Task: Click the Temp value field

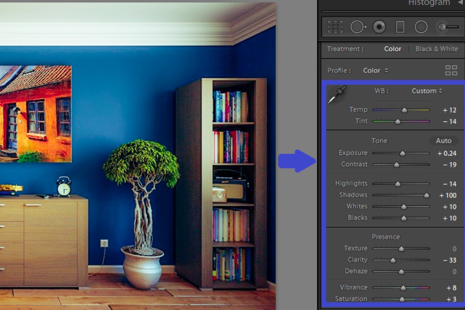Action: pyautogui.click(x=449, y=110)
